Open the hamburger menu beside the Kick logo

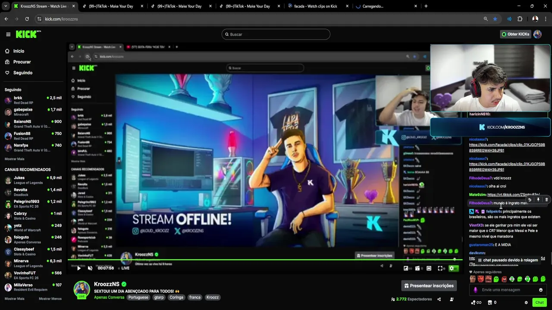point(8,34)
